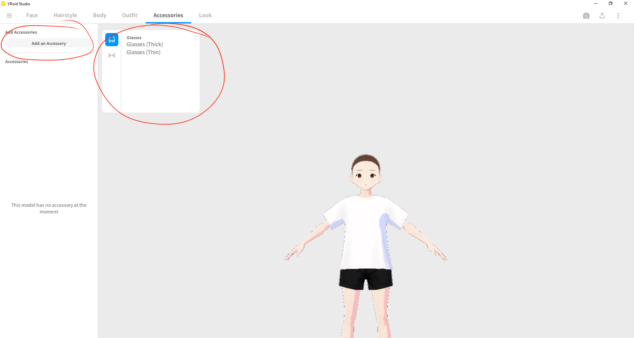Viewport: 634px width, 338px height.
Task: Switch to the Hairstyle tab
Action: point(65,15)
